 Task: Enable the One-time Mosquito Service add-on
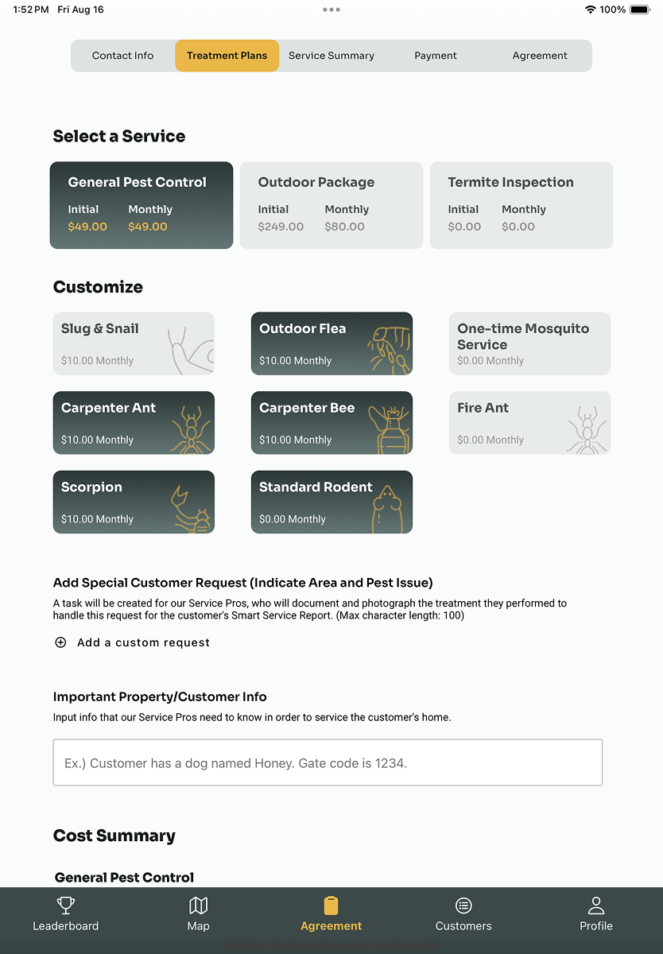point(529,343)
